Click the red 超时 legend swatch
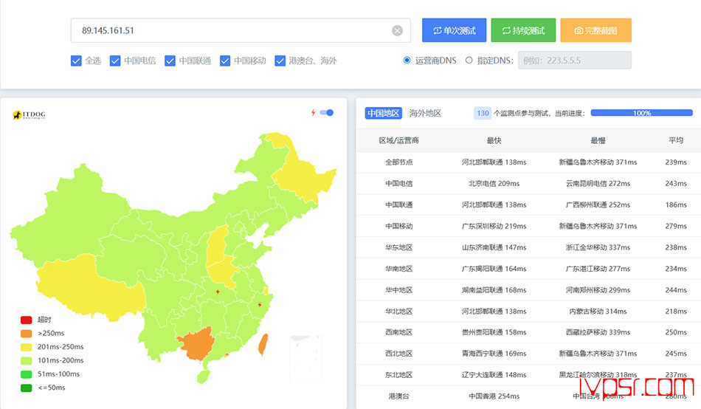 tap(27, 320)
